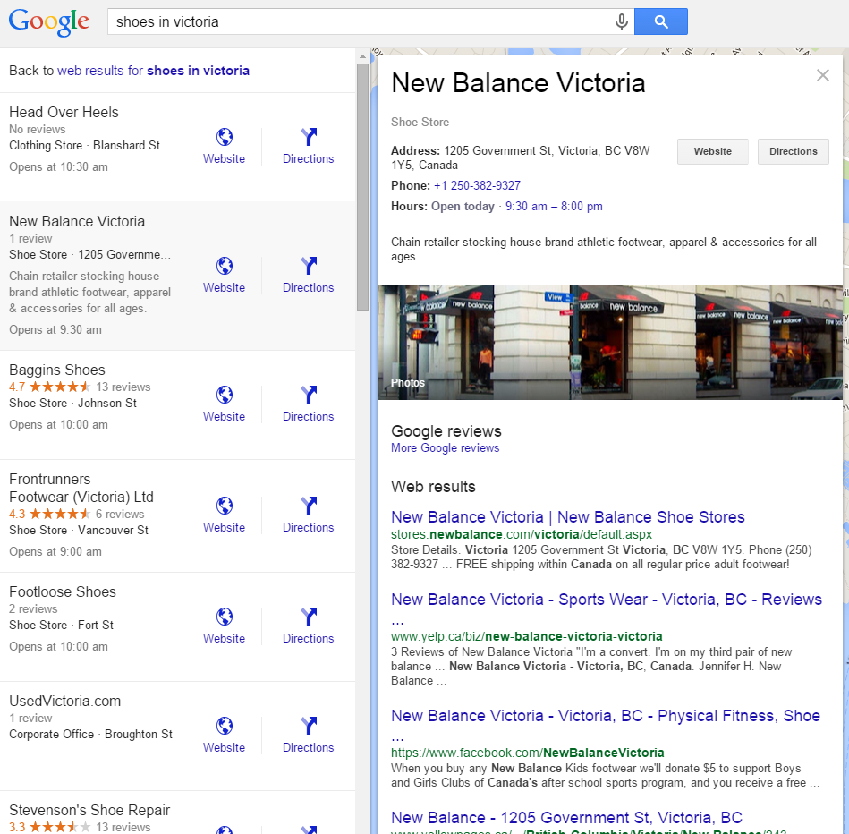Click the Directions button in details panel
849x834 pixels.
(793, 151)
